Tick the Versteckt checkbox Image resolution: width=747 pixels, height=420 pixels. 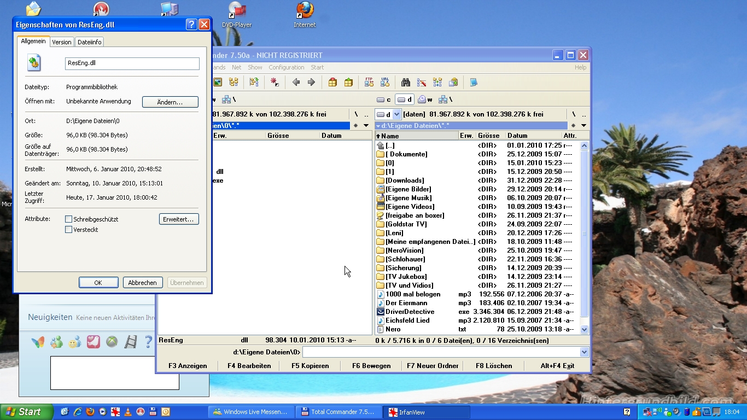pyautogui.click(x=69, y=230)
